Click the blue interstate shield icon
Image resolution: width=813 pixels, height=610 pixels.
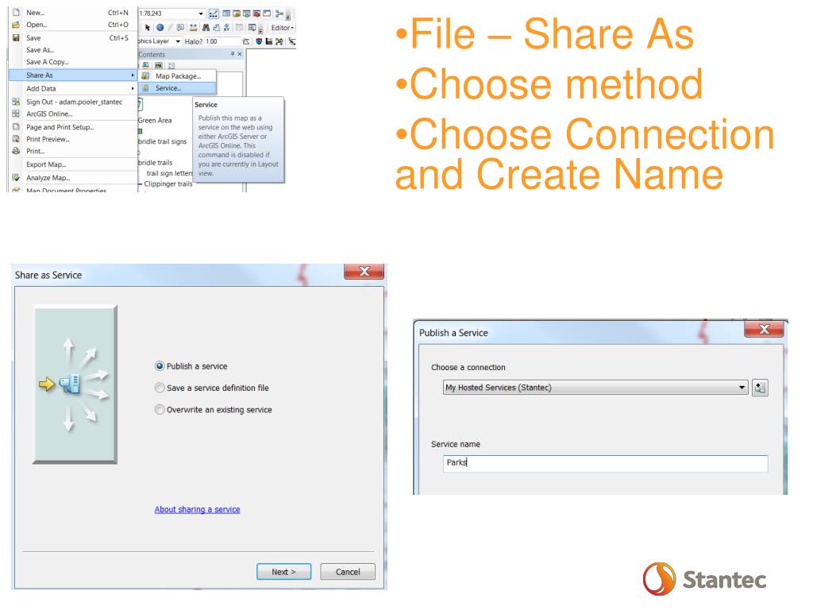pyautogui.click(x=259, y=41)
